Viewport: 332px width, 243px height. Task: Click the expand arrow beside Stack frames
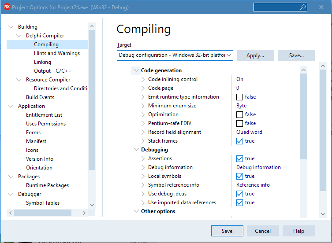[143, 141]
